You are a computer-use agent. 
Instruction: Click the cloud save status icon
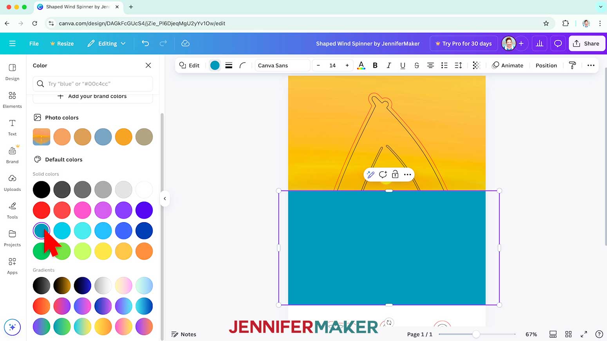click(186, 43)
